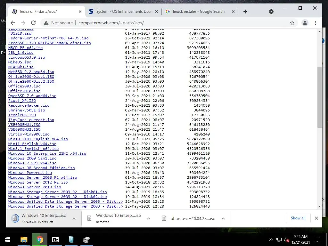
Task: Open the ResourceHacker.iso link
Action: (29, 105)
